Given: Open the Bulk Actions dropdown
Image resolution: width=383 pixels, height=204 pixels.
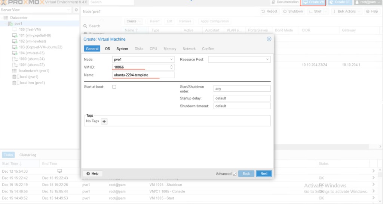Looking at the screenshot, I should pos(347,12).
